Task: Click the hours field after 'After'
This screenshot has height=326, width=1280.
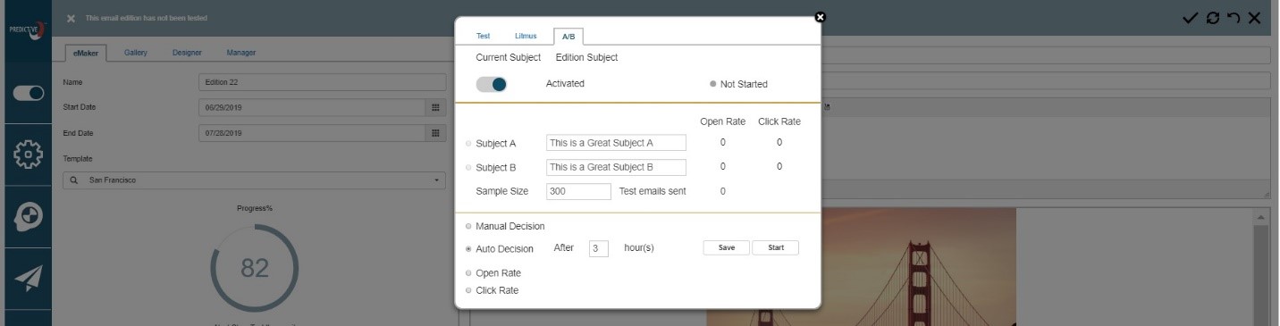Action: (599, 248)
